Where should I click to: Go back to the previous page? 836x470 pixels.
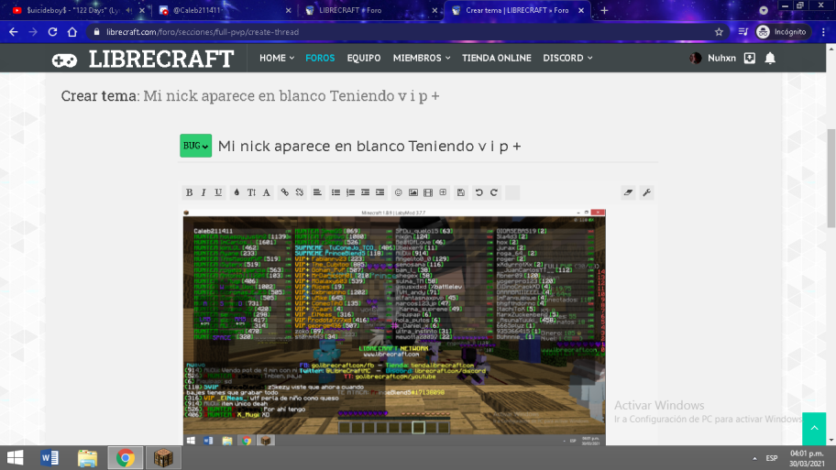coord(14,32)
